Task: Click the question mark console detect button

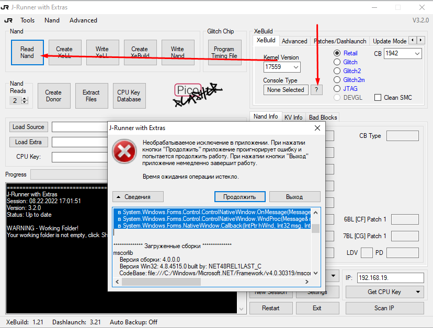Action: click(316, 90)
